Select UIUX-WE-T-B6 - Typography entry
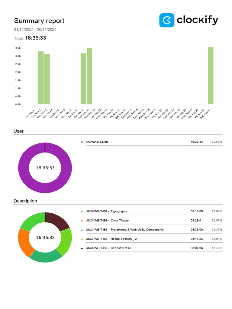The height and width of the screenshot is (309, 232). (x=106, y=211)
